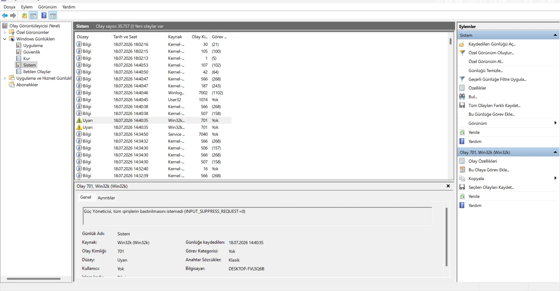
Task: Click the Uygulama log icon in tree
Action: click(x=19, y=45)
